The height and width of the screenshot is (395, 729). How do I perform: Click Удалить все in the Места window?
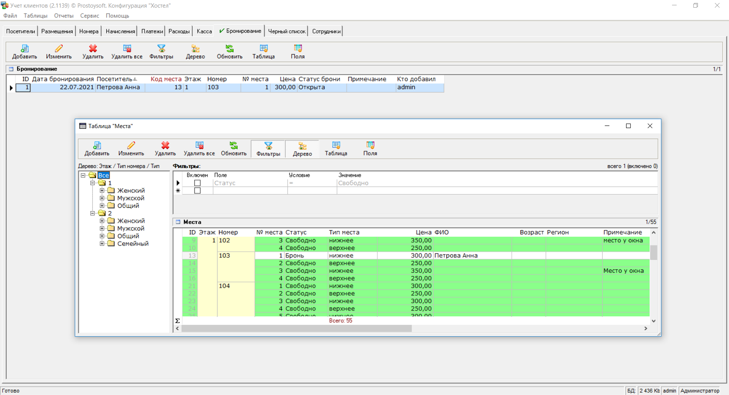(x=199, y=149)
